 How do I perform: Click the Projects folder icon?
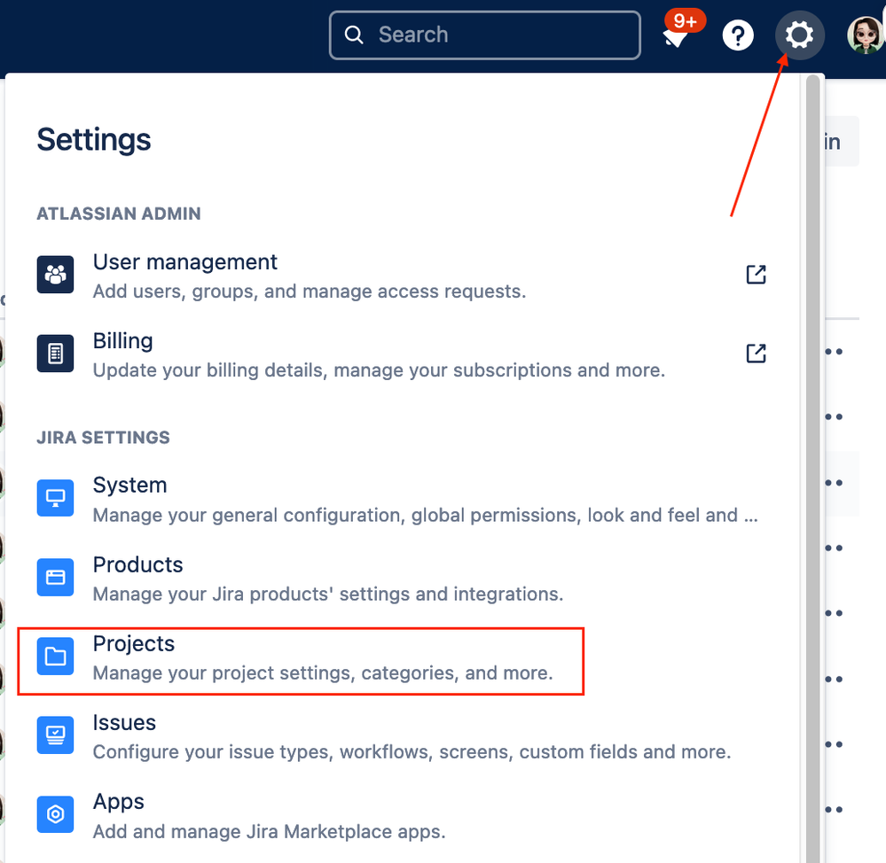click(x=55, y=656)
